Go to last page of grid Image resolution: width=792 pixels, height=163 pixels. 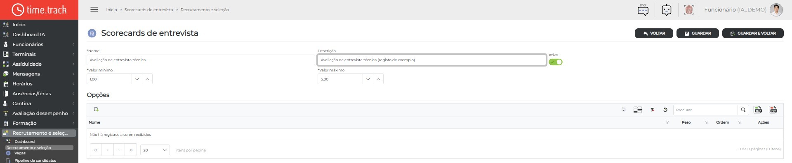[x=131, y=150]
